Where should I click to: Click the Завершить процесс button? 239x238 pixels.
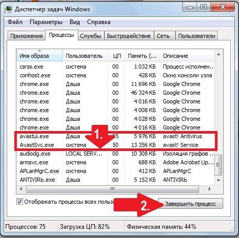pyautogui.click(x=190, y=204)
